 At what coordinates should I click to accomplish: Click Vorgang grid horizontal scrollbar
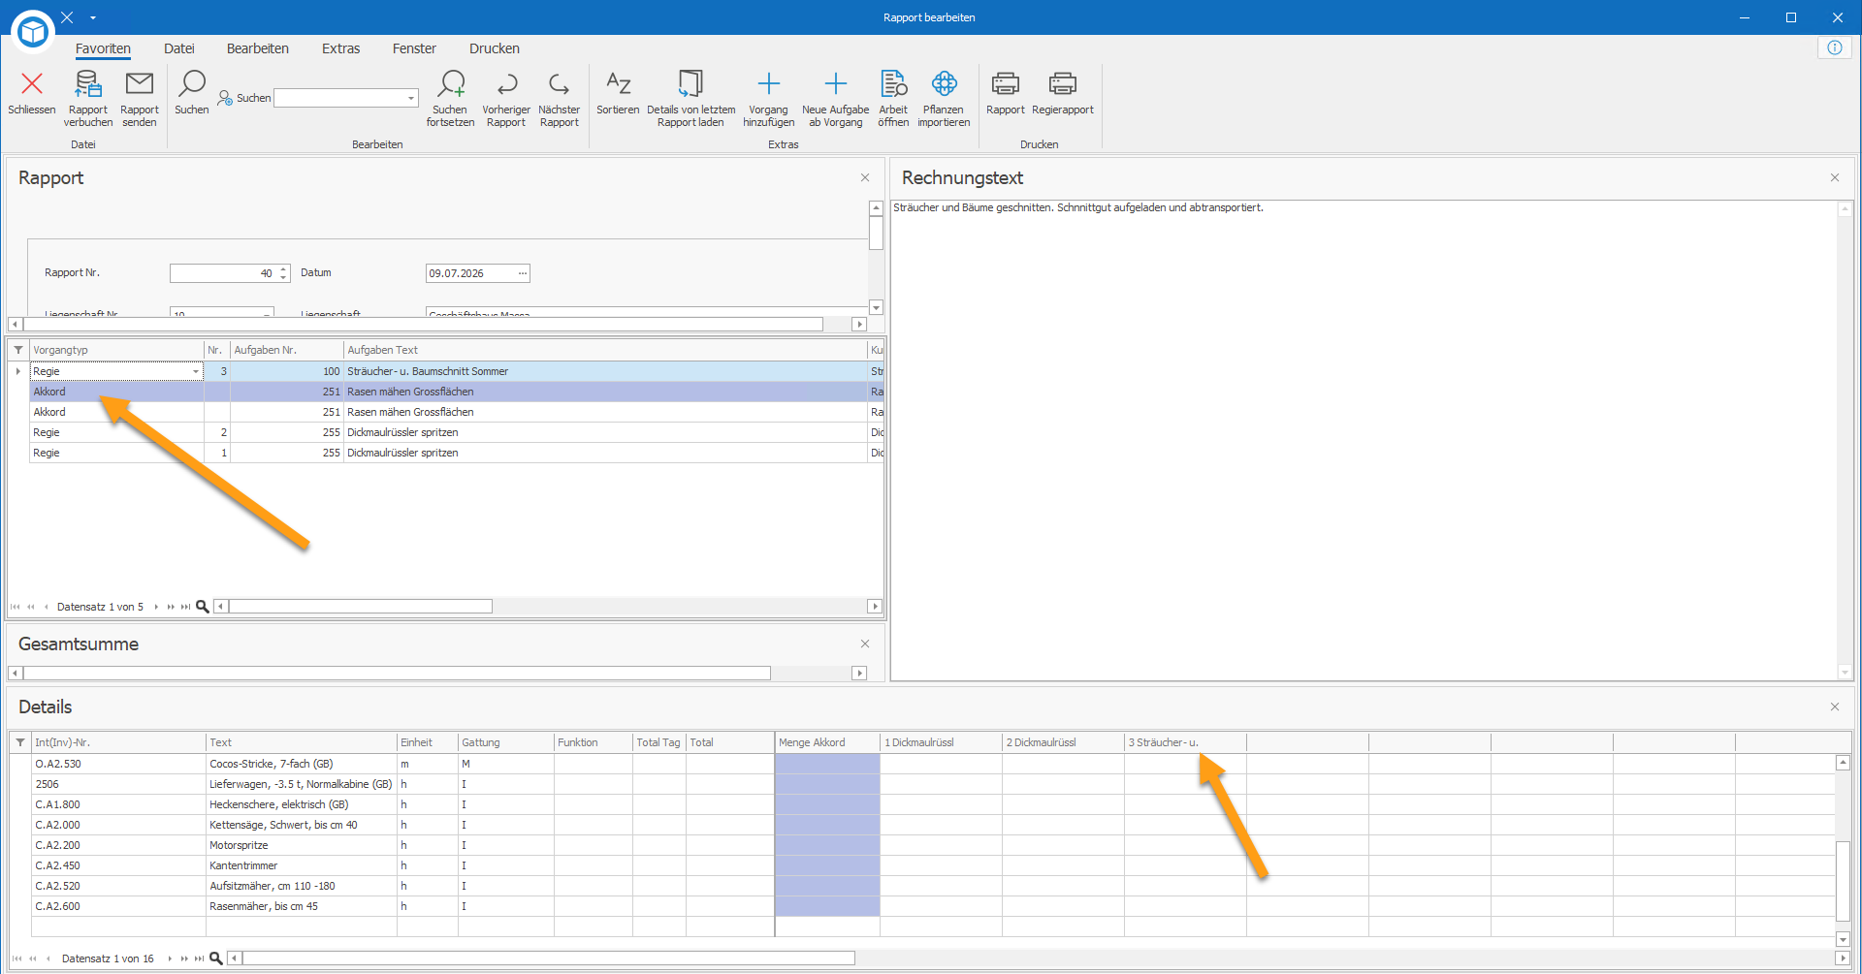pyautogui.click(x=361, y=607)
